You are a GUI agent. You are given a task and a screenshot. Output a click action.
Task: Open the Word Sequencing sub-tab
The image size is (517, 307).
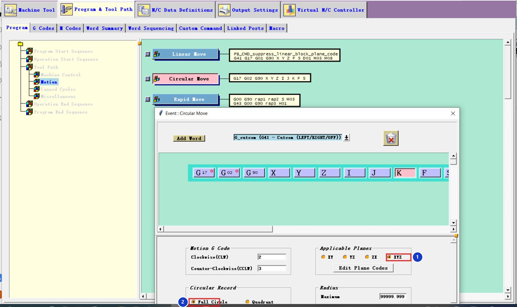click(151, 28)
